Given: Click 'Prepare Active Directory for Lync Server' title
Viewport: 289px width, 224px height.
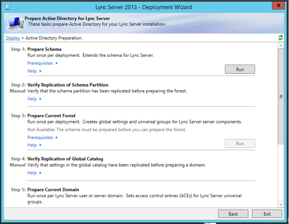Looking at the screenshot, I should pos(67,19).
